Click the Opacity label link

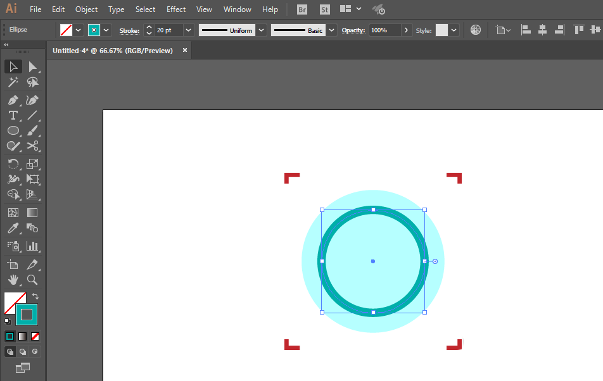click(x=353, y=30)
